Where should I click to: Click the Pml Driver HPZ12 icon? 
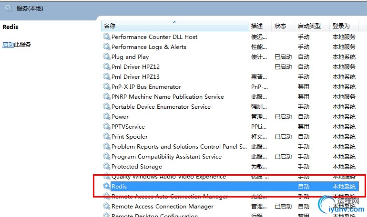(106, 66)
